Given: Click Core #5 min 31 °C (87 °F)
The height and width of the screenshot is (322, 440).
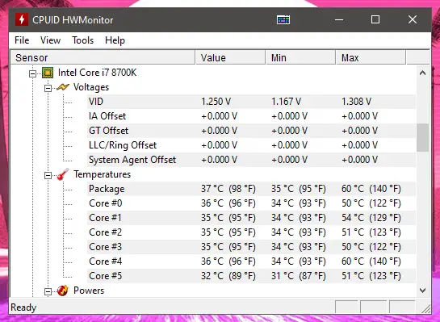Looking at the screenshot, I should (298, 276).
